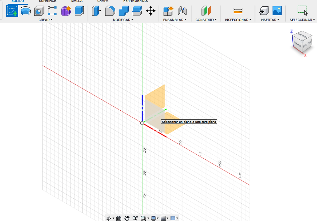This screenshot has height=221, width=317.
Task: Switch to the SÓLIDO tab
Action: 18,1
